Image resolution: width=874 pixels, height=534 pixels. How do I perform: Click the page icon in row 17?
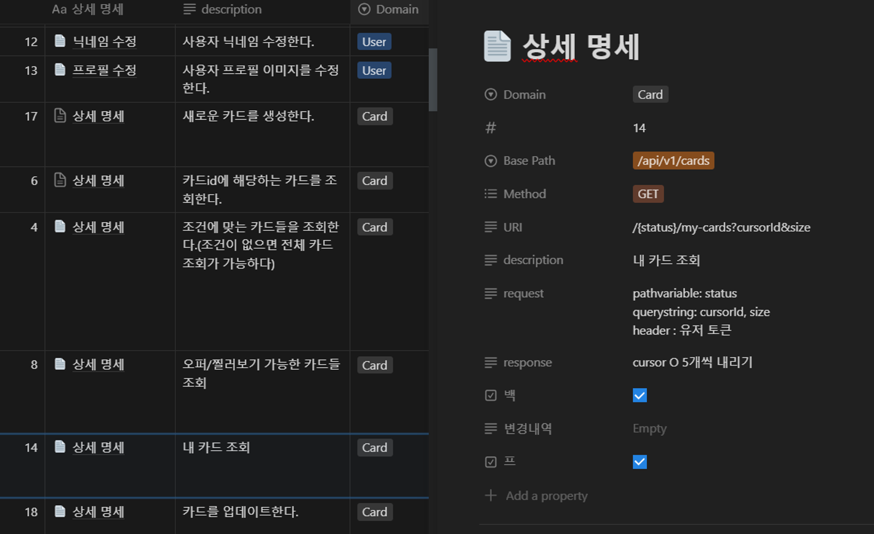(60, 116)
